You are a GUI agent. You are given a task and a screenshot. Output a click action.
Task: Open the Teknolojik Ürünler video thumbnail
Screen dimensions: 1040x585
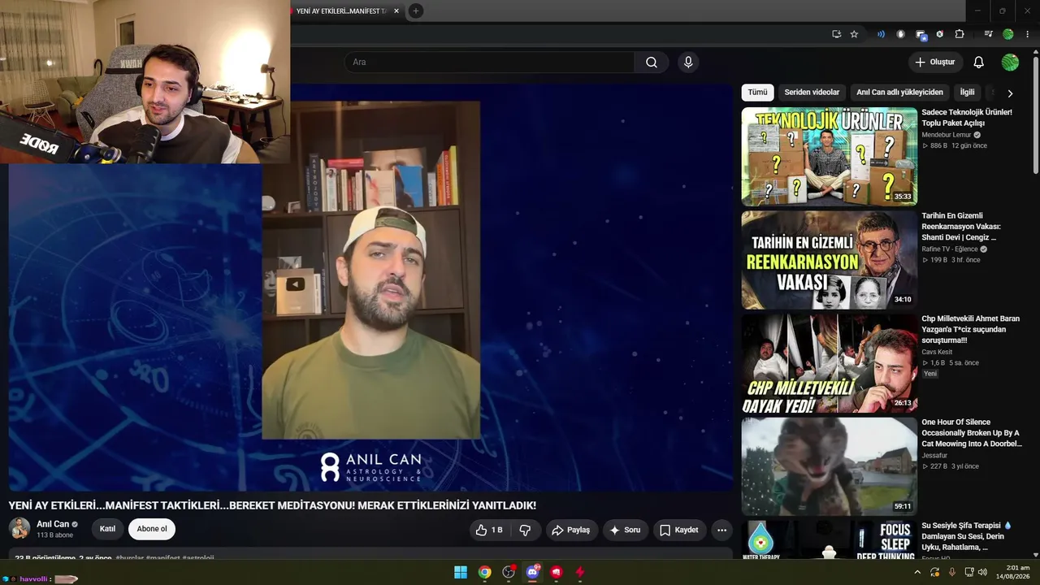click(x=830, y=157)
